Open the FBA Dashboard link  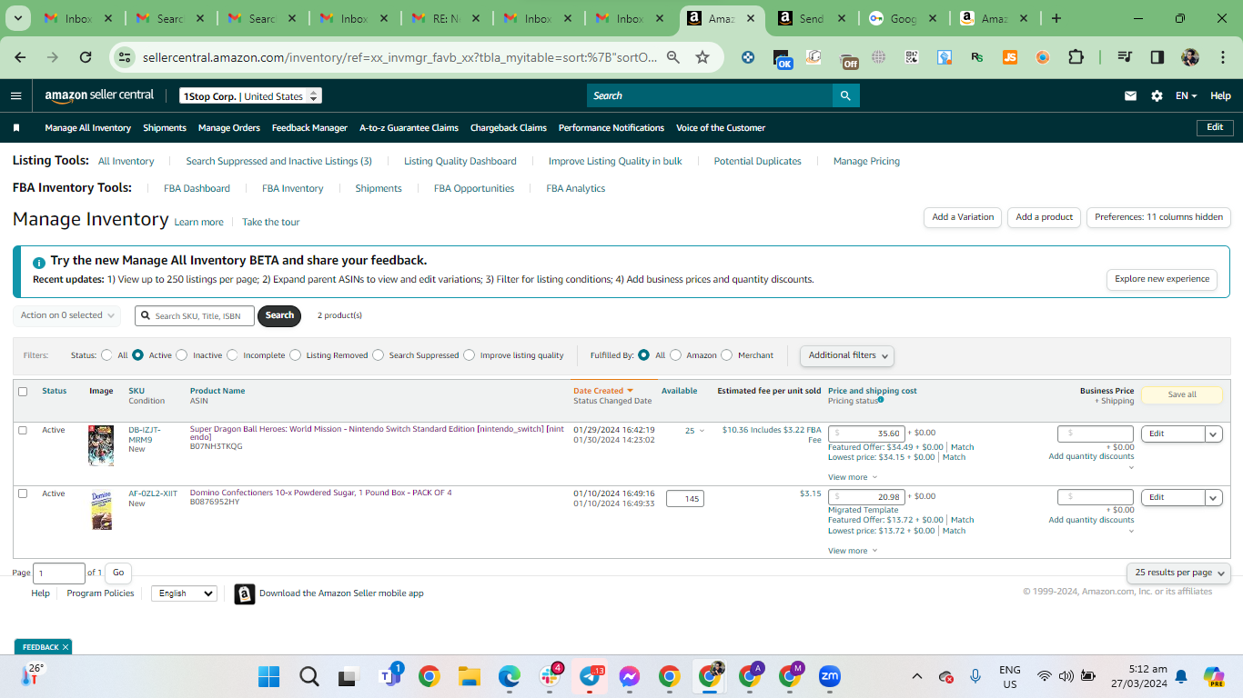point(197,188)
